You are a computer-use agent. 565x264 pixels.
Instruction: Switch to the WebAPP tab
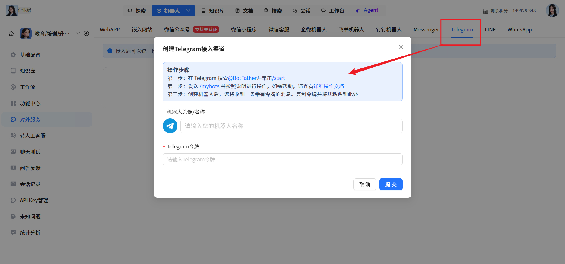pyautogui.click(x=110, y=29)
